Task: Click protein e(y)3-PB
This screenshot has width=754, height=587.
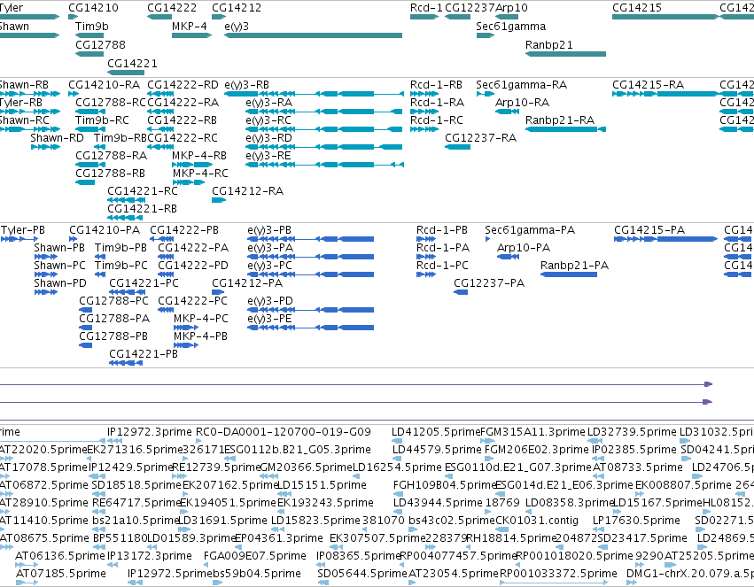Action: [311, 239]
